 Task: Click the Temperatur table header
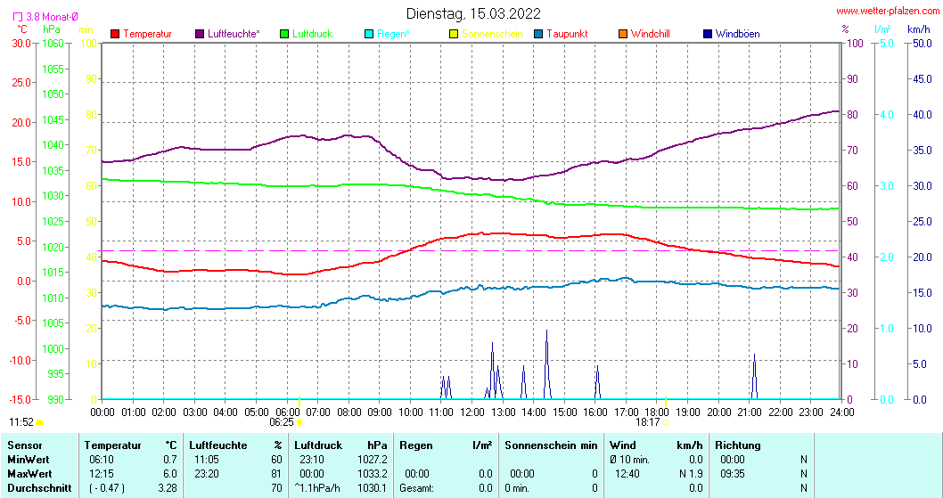pyautogui.click(x=112, y=445)
